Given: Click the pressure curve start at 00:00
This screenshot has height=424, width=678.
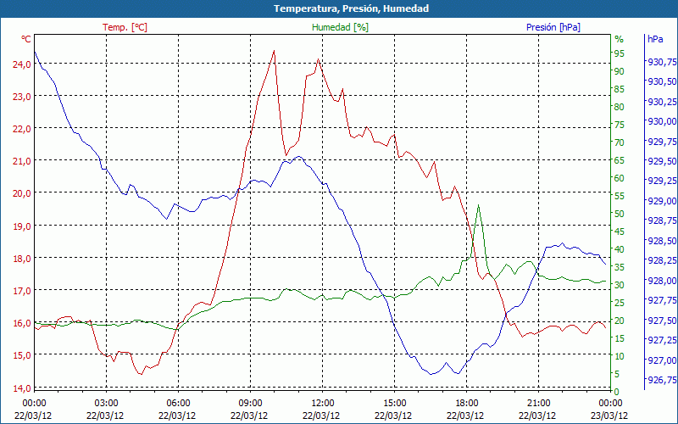Looking at the screenshot, I should 35,52.
